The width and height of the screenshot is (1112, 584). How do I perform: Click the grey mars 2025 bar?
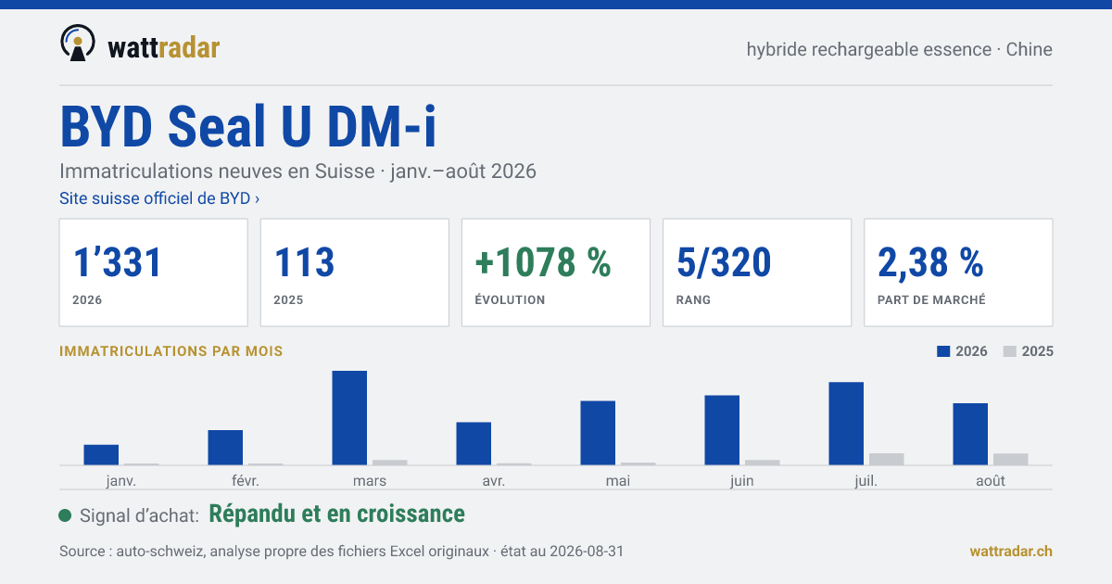[x=390, y=463]
